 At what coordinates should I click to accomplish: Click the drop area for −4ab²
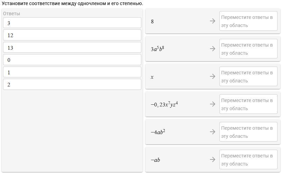[x=248, y=132]
